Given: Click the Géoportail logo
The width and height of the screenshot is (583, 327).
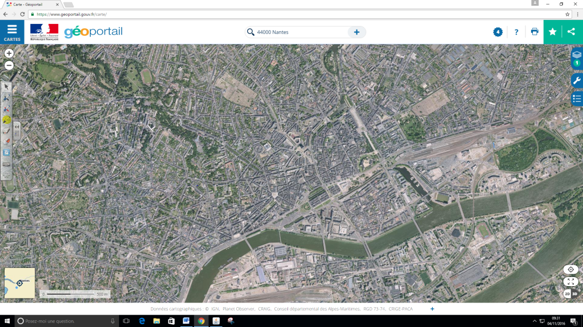Looking at the screenshot, I should (93, 32).
